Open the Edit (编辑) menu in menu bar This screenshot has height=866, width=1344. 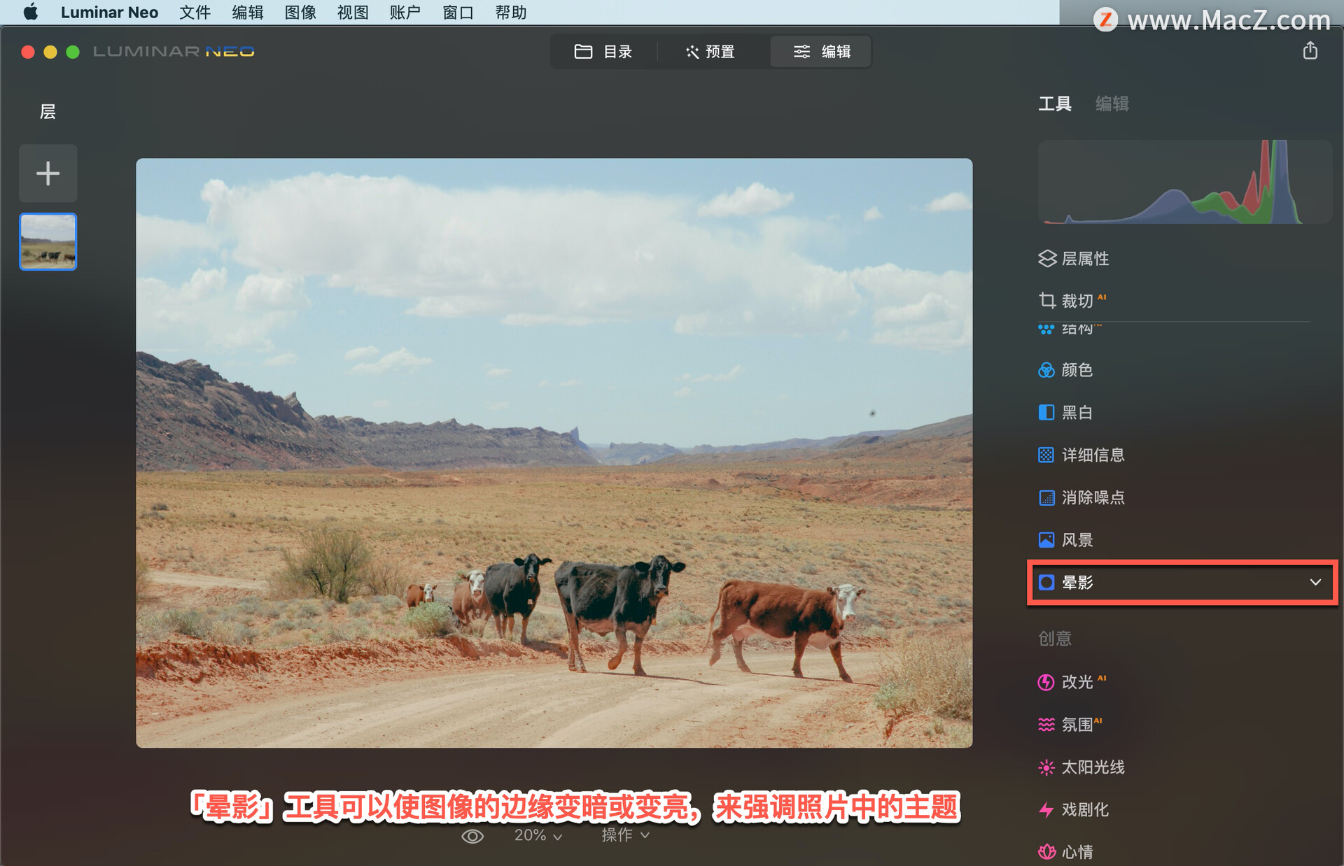tap(248, 13)
